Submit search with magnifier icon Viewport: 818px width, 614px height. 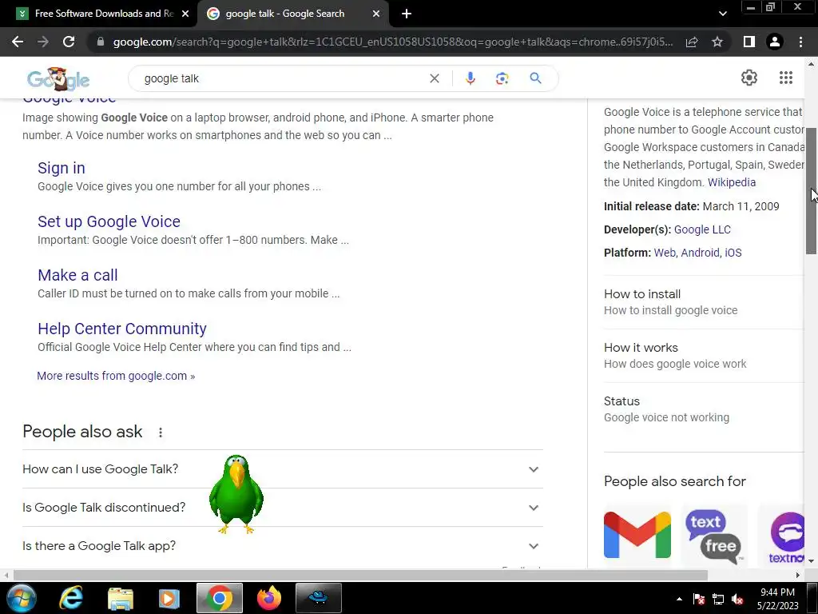(535, 78)
